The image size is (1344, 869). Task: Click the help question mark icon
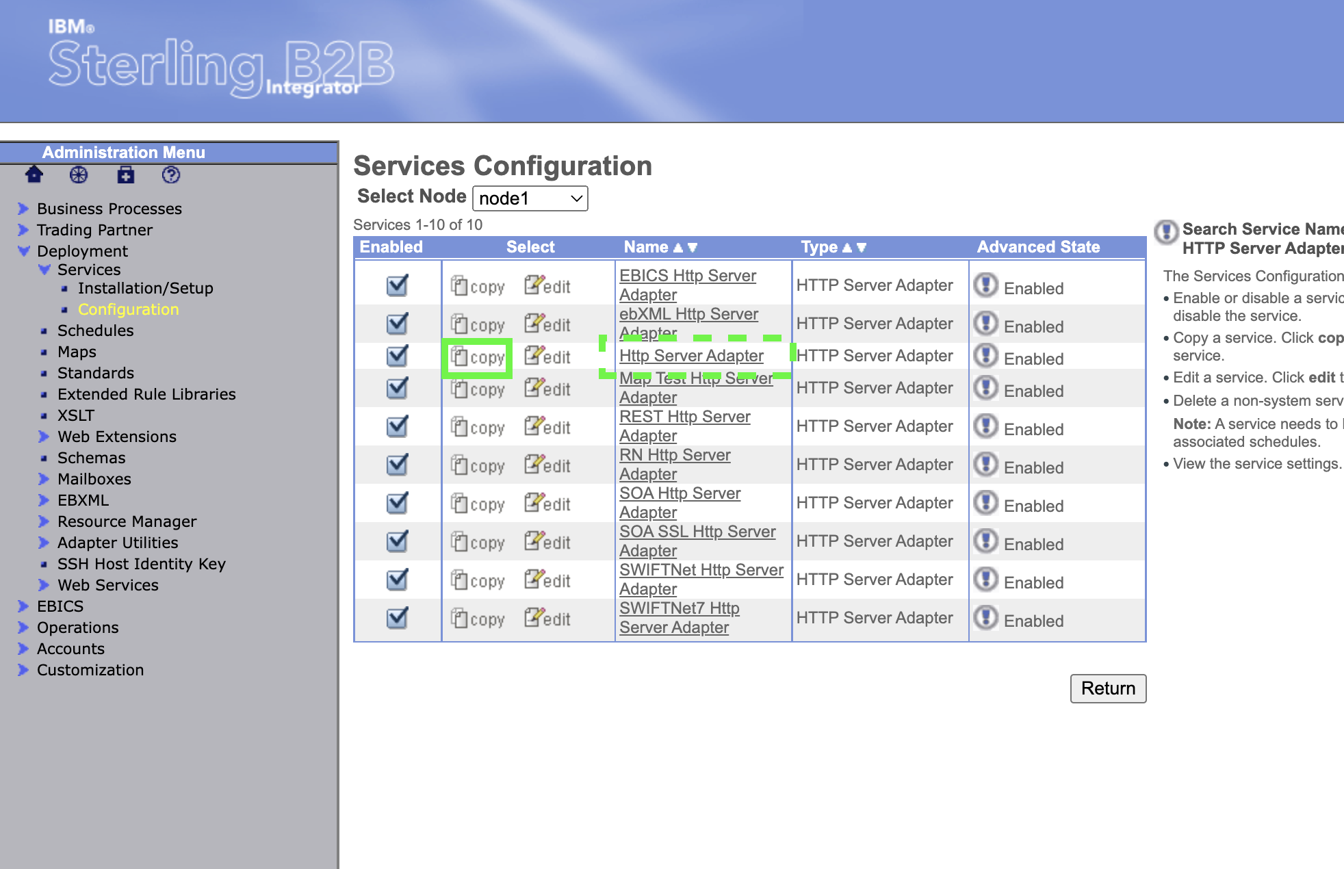point(171,175)
